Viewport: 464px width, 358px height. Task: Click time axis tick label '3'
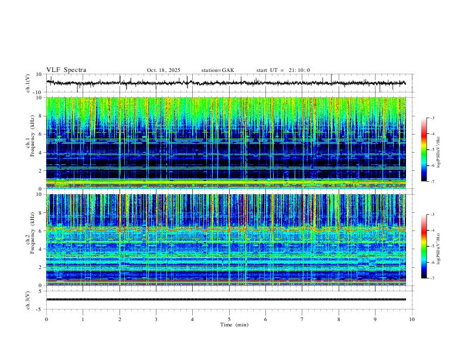pos(156,319)
